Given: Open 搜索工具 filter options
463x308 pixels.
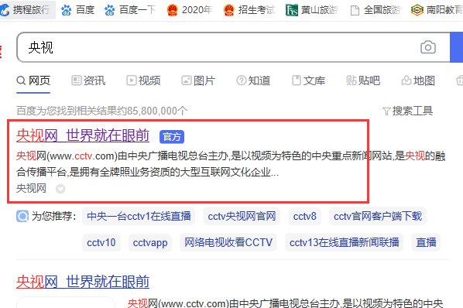Looking at the screenshot, I should [407, 111].
